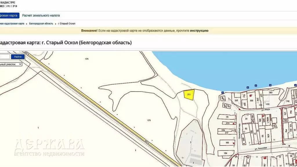This screenshot has width=297, height=167.
Task: Select parcel 236 on the map
Action: coord(258,99)
